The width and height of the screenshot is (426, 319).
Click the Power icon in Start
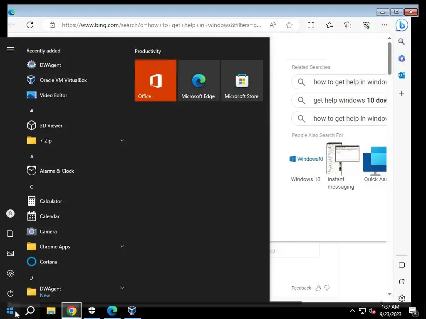pyautogui.click(x=10, y=293)
